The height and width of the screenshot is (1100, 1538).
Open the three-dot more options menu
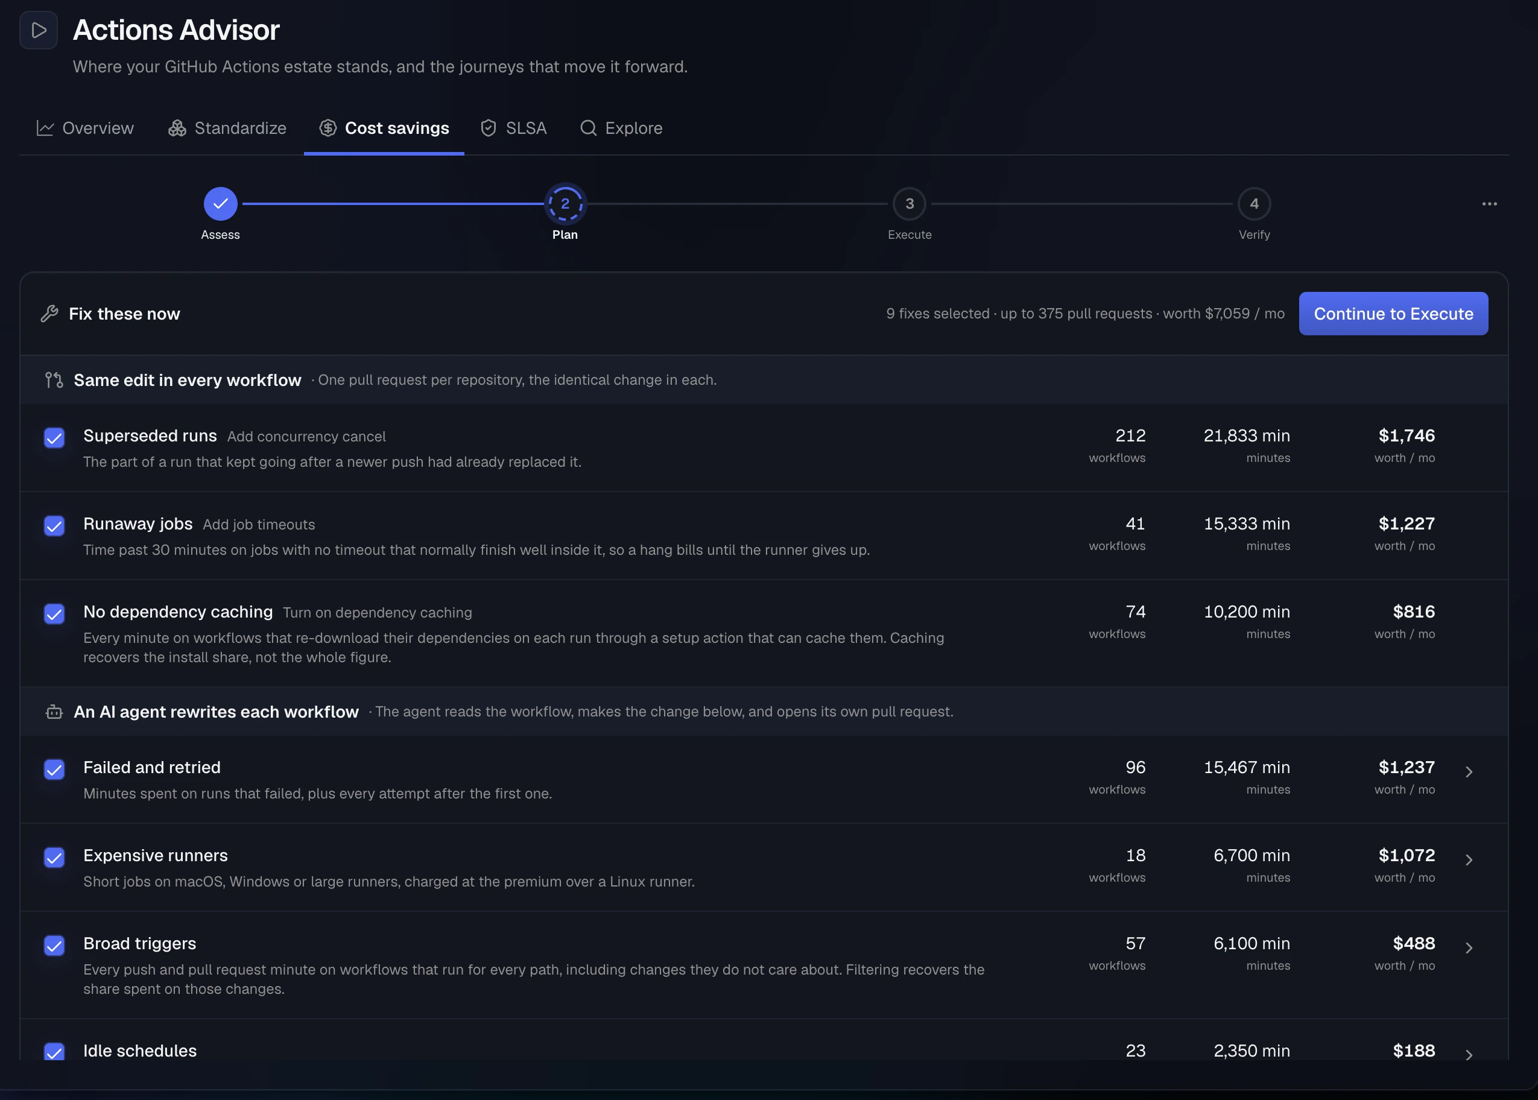1489,204
